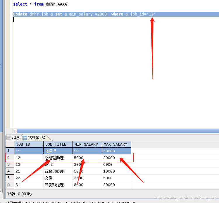Select row header number 2

point(10,158)
